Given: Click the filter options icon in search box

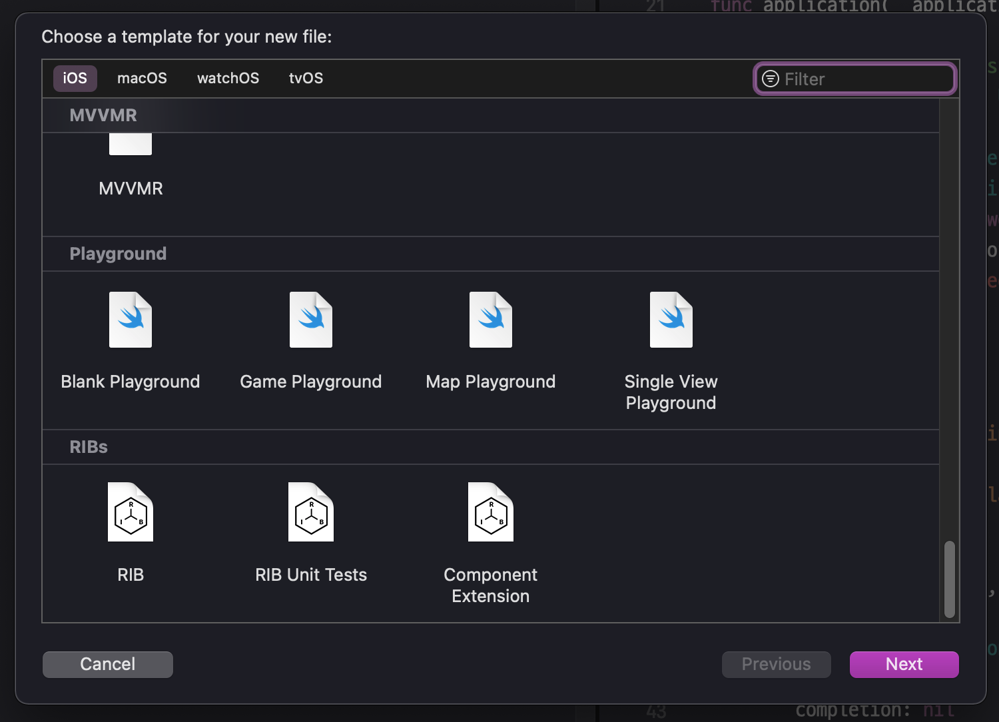Looking at the screenshot, I should click(x=771, y=79).
